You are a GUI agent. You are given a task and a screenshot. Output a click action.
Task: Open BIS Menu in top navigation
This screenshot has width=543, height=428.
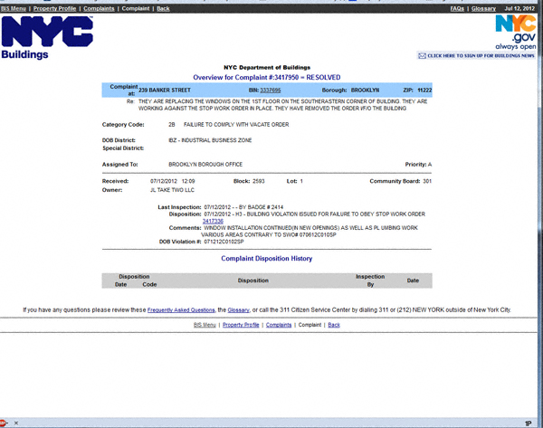(15, 8)
